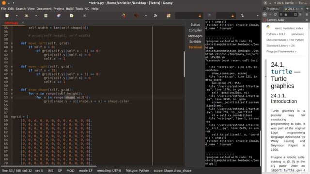Open the Project menu
Screen dimensions: 310x174
point(59,9)
